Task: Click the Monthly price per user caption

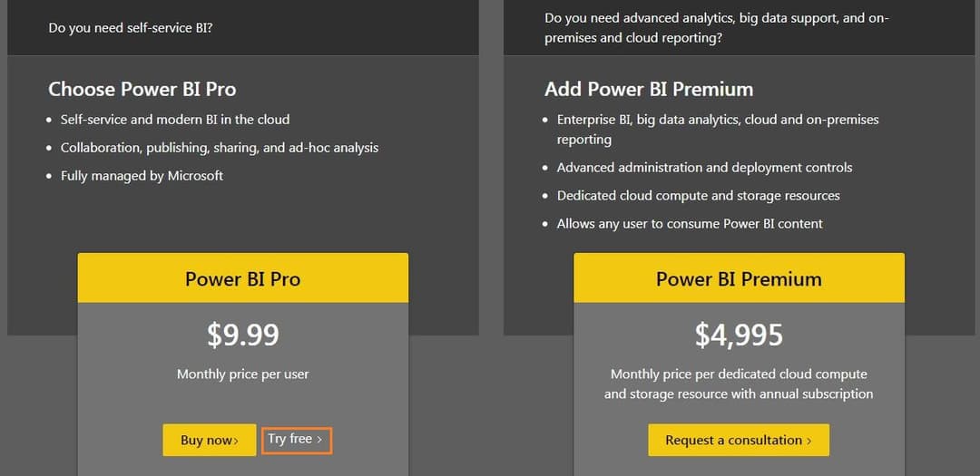Action: pyautogui.click(x=242, y=374)
